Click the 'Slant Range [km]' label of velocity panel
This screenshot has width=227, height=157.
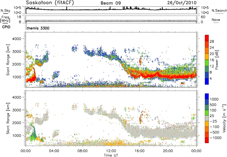[x=8, y=118]
